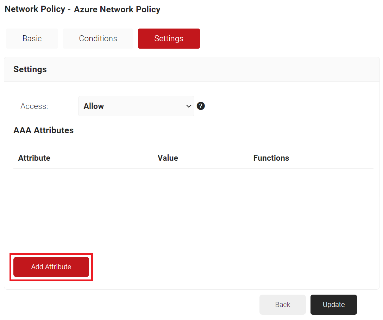This screenshot has width=383, height=320.
Task: Click the Functions column header
Action: pyautogui.click(x=271, y=158)
